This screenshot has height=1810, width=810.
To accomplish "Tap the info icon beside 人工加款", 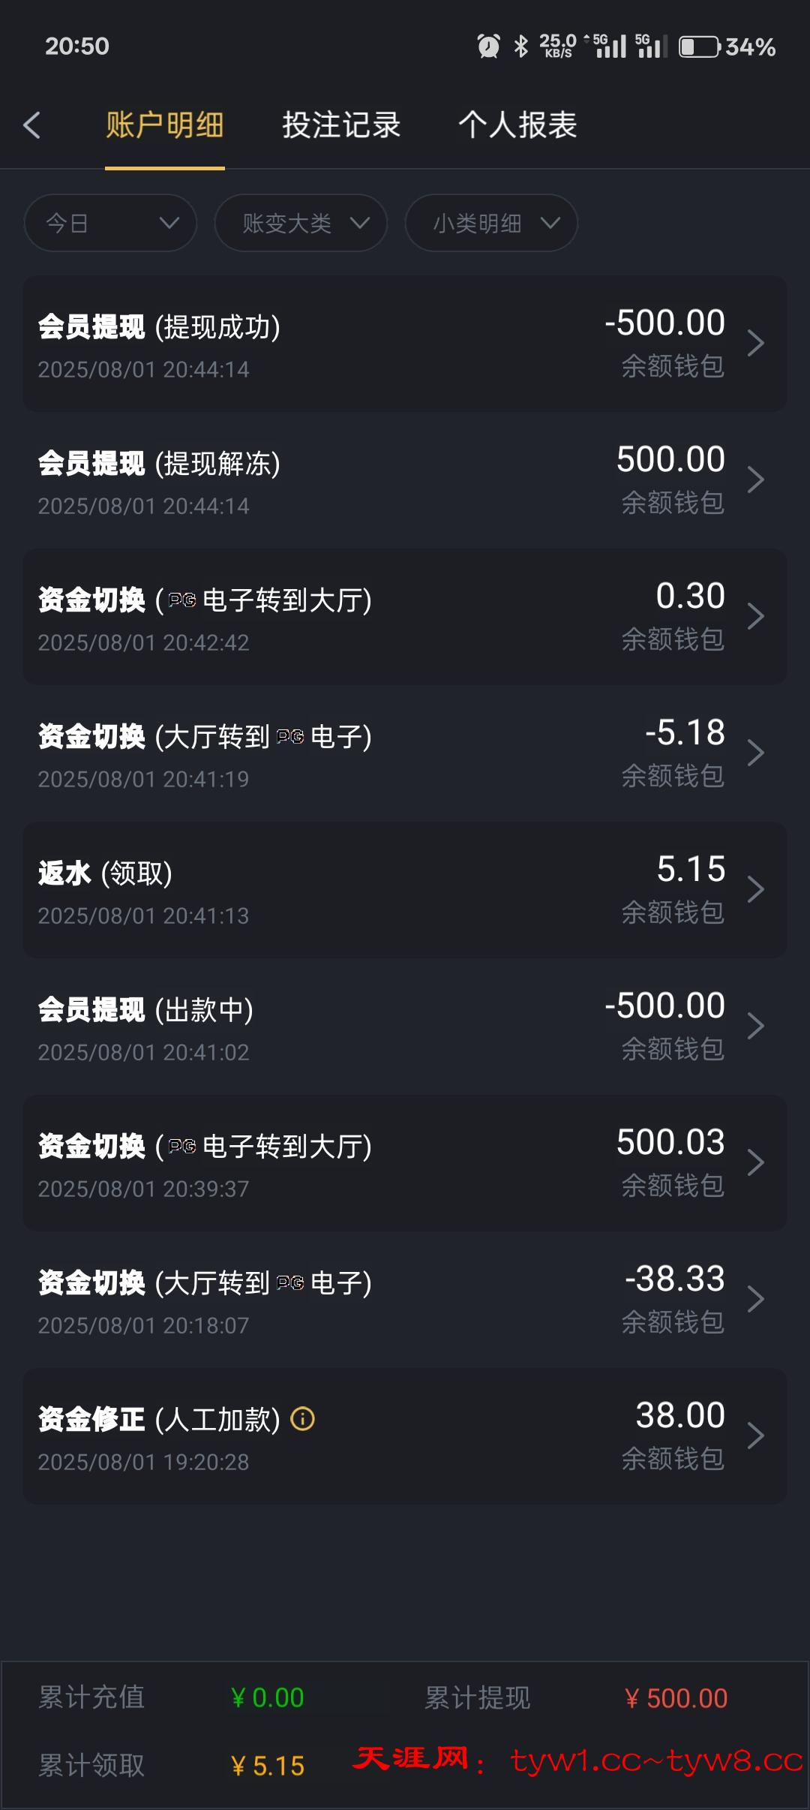I will [x=302, y=1418].
